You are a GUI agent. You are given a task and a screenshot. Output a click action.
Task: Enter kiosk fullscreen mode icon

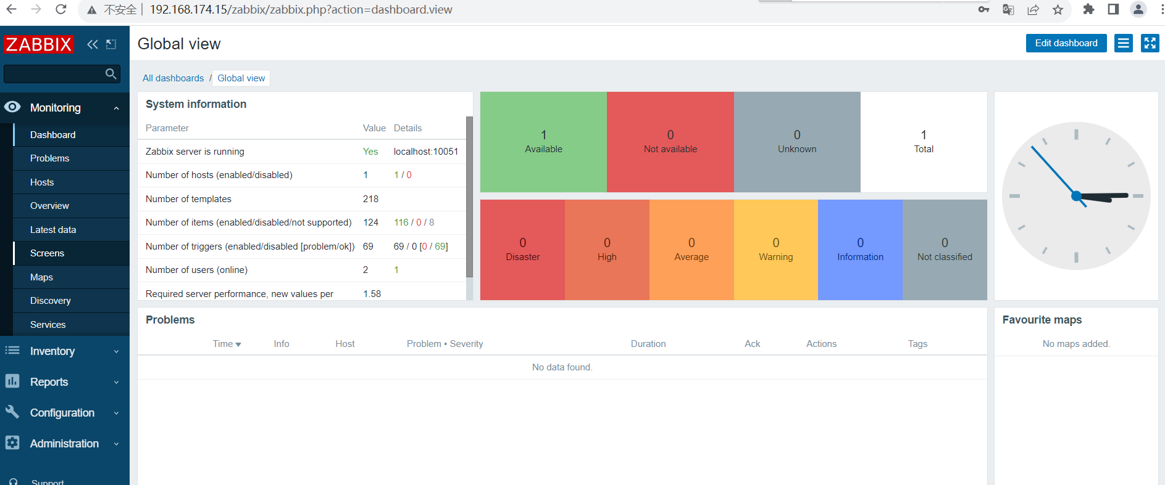pos(1150,43)
